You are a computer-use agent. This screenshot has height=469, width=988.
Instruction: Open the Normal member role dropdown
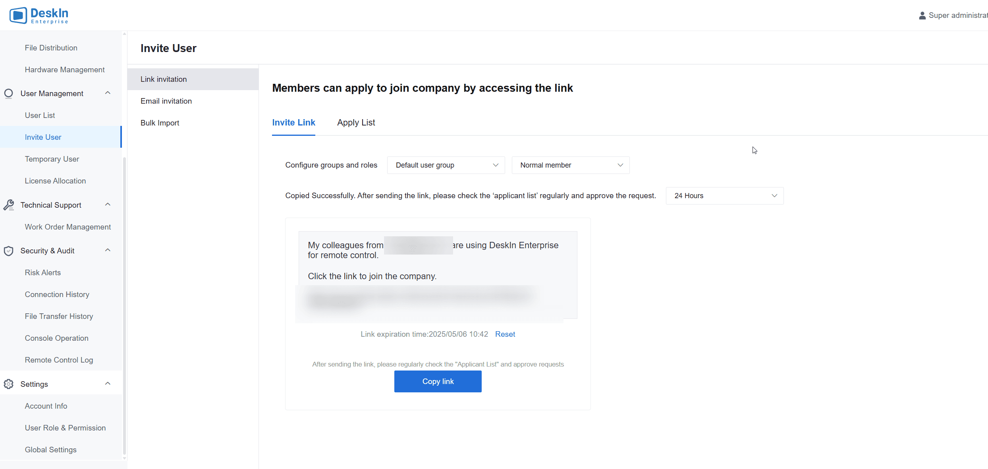(571, 165)
